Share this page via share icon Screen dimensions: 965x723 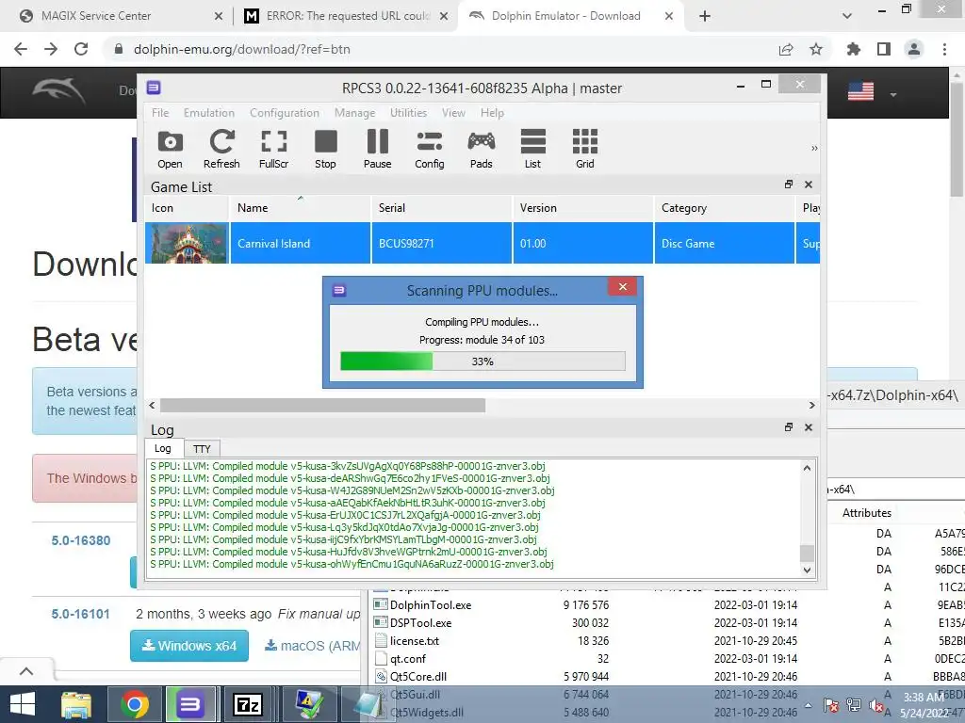click(786, 49)
